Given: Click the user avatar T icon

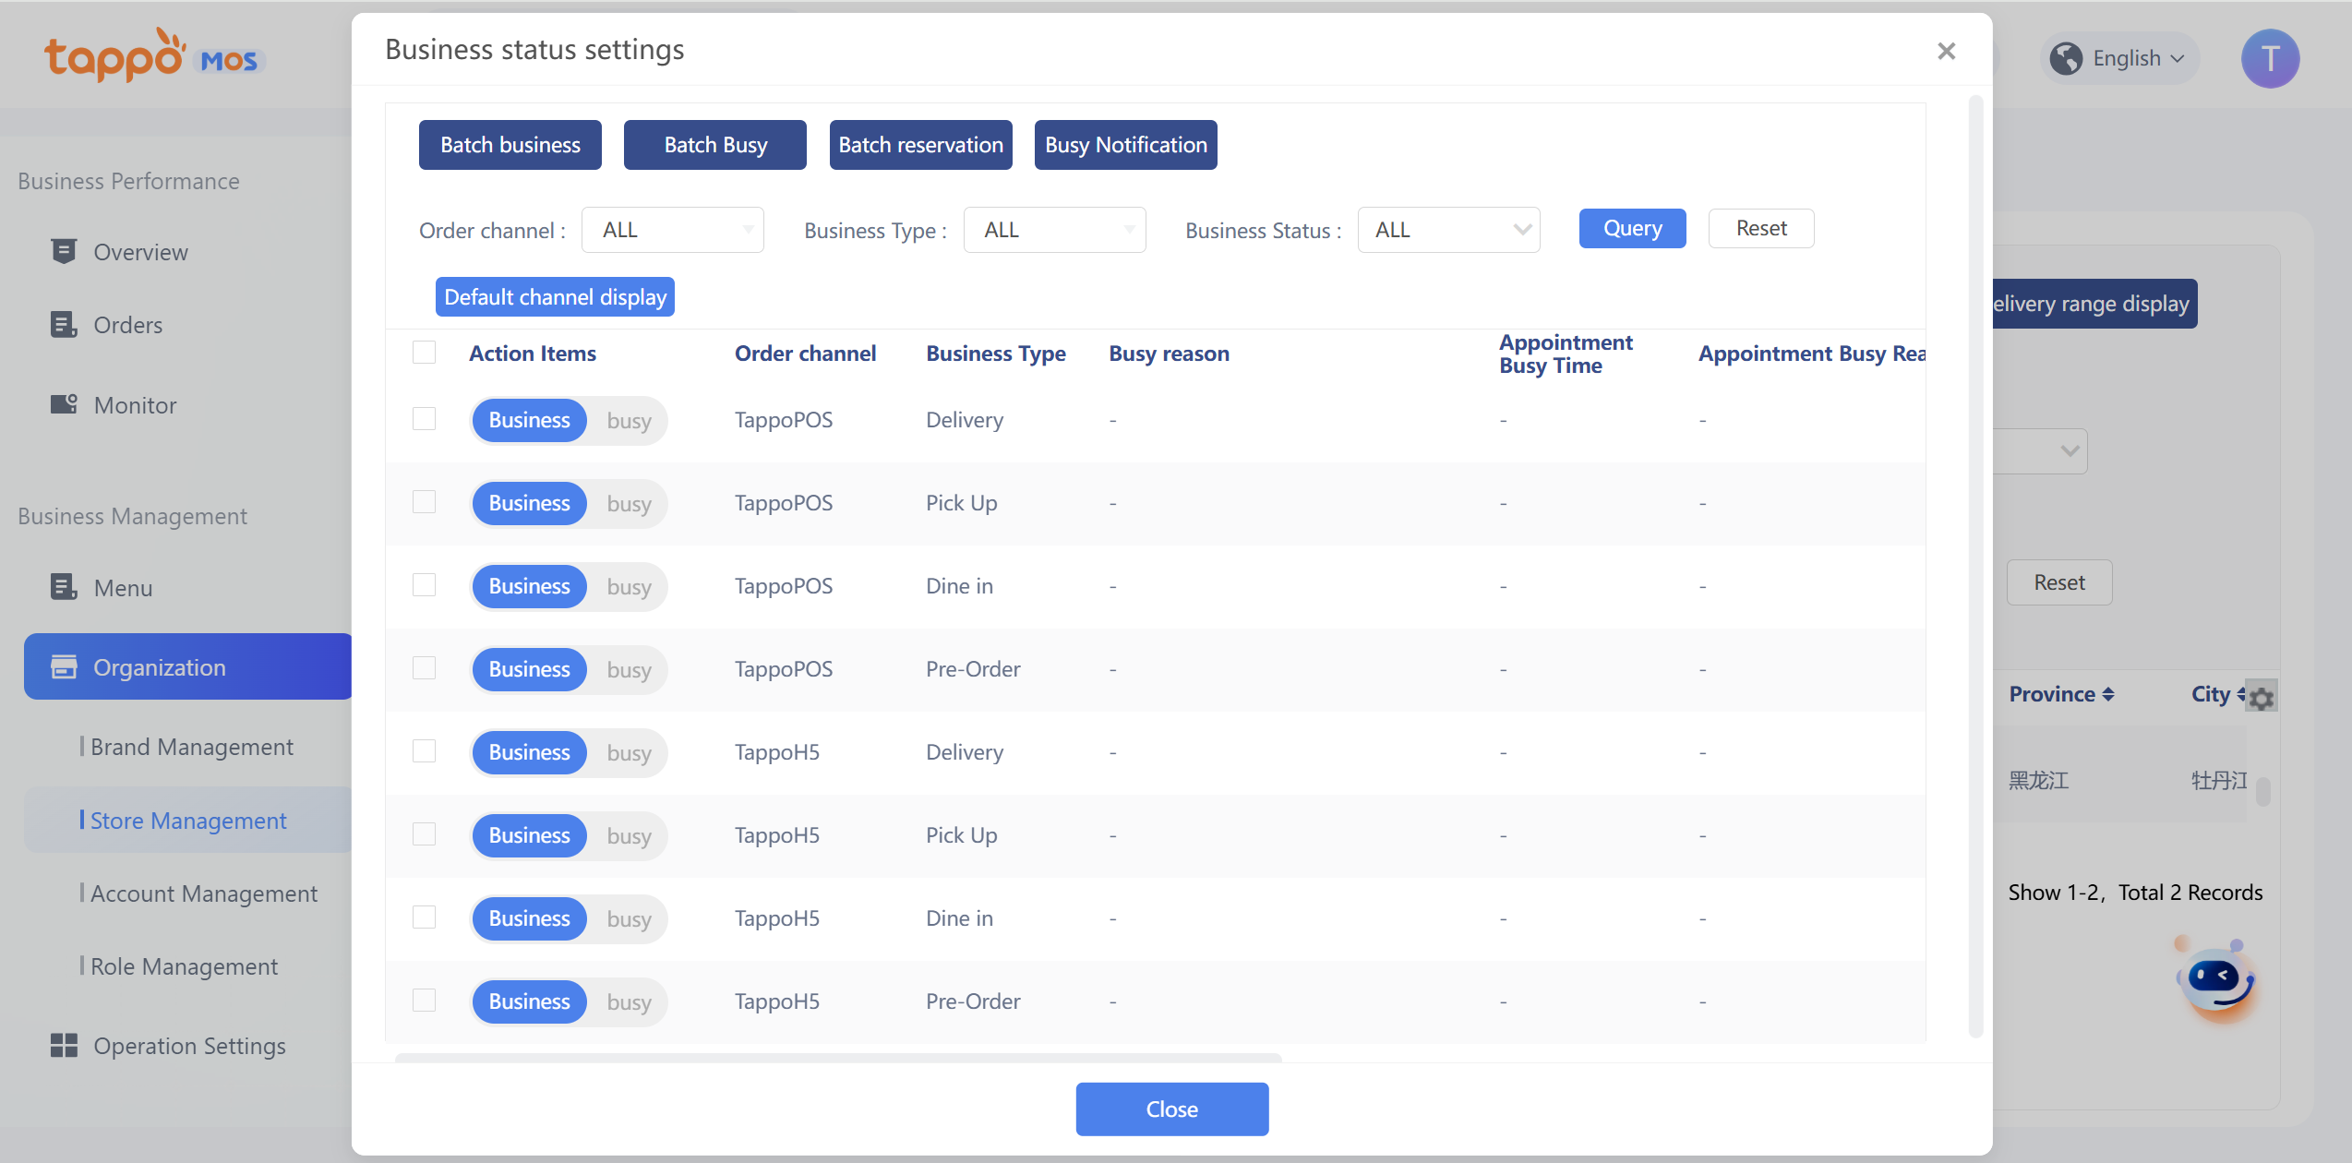Looking at the screenshot, I should 2270,59.
